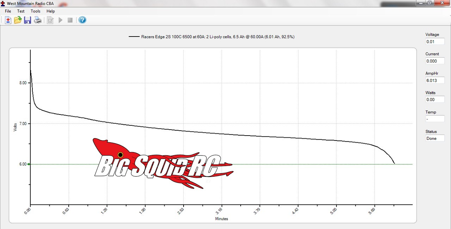Click the 7.00 y-axis label

[22, 124]
